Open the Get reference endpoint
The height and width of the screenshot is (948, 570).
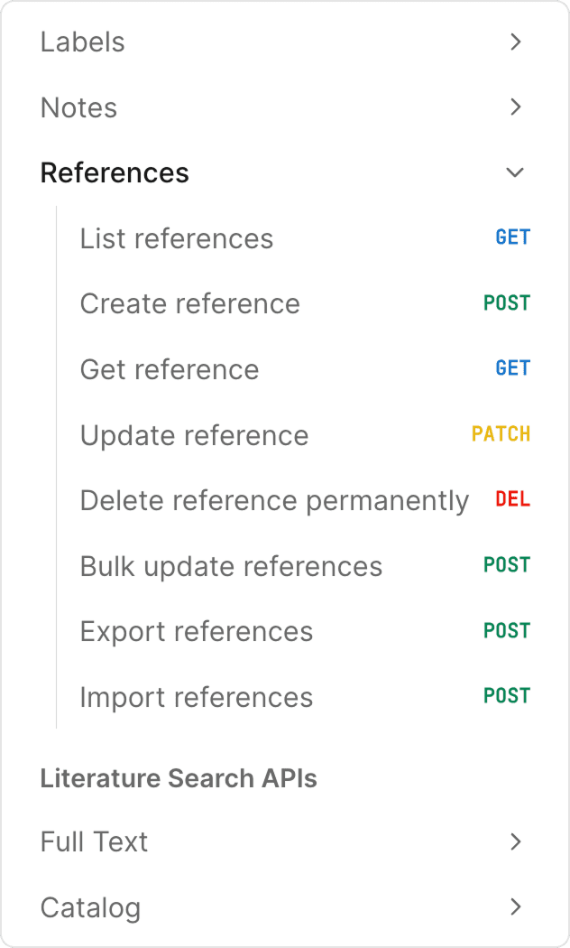pos(170,369)
